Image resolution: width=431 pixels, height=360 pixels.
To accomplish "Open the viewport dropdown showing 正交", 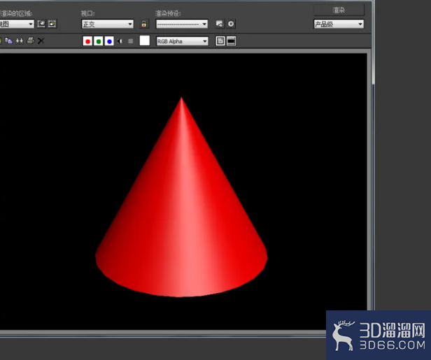I will click(108, 24).
